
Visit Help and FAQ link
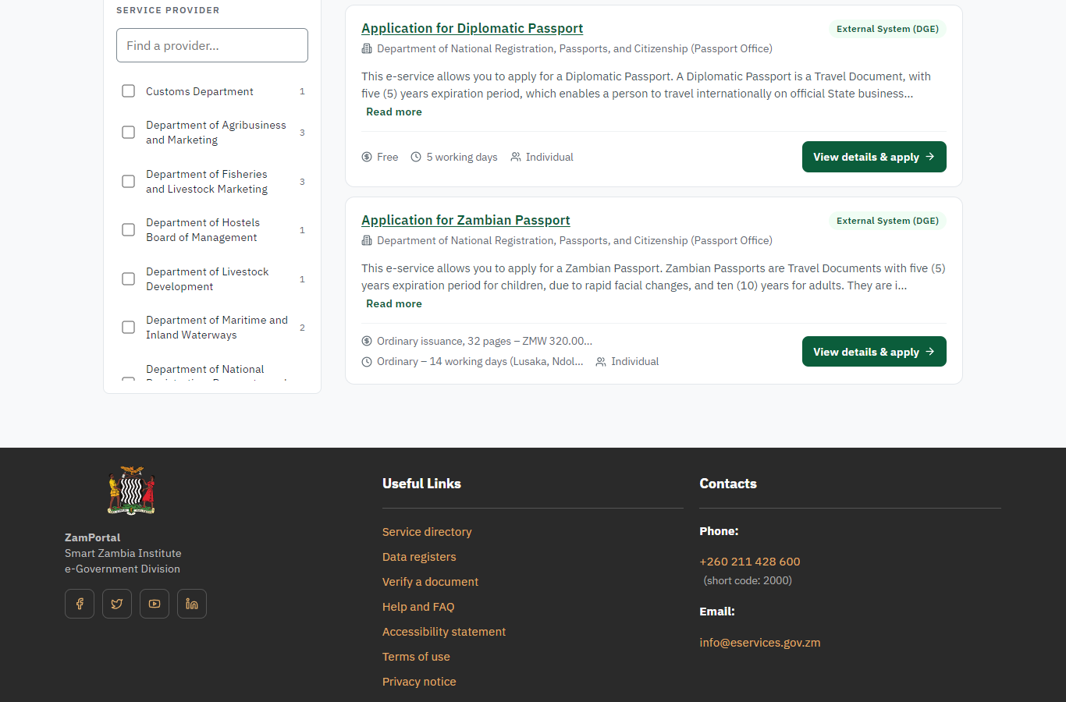coord(418,607)
